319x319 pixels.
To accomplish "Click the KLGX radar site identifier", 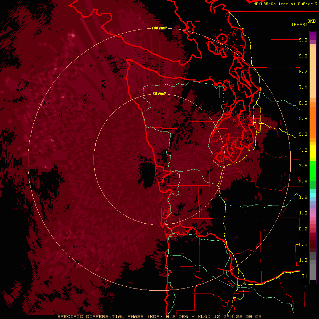I will [x=204, y=317].
